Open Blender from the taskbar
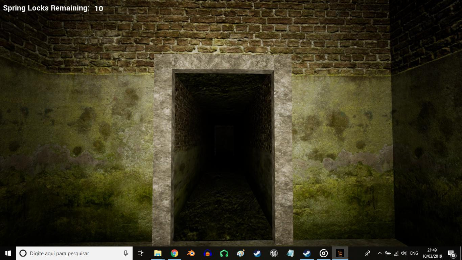This screenshot has height=260, width=462. (x=191, y=253)
